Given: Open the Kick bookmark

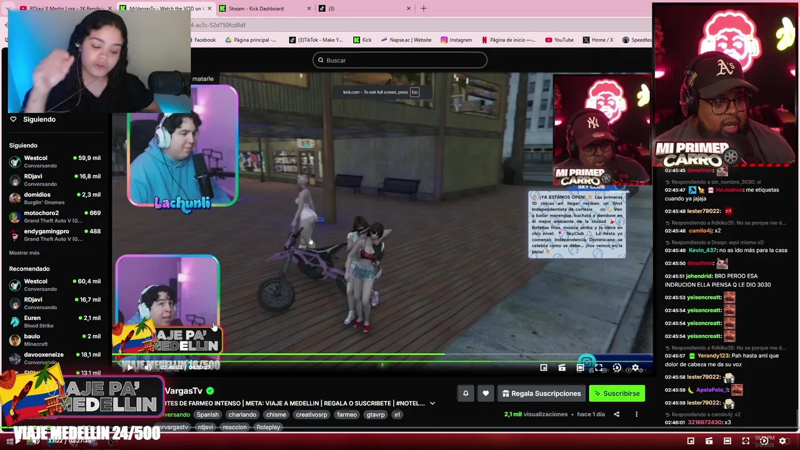Looking at the screenshot, I should pos(362,39).
